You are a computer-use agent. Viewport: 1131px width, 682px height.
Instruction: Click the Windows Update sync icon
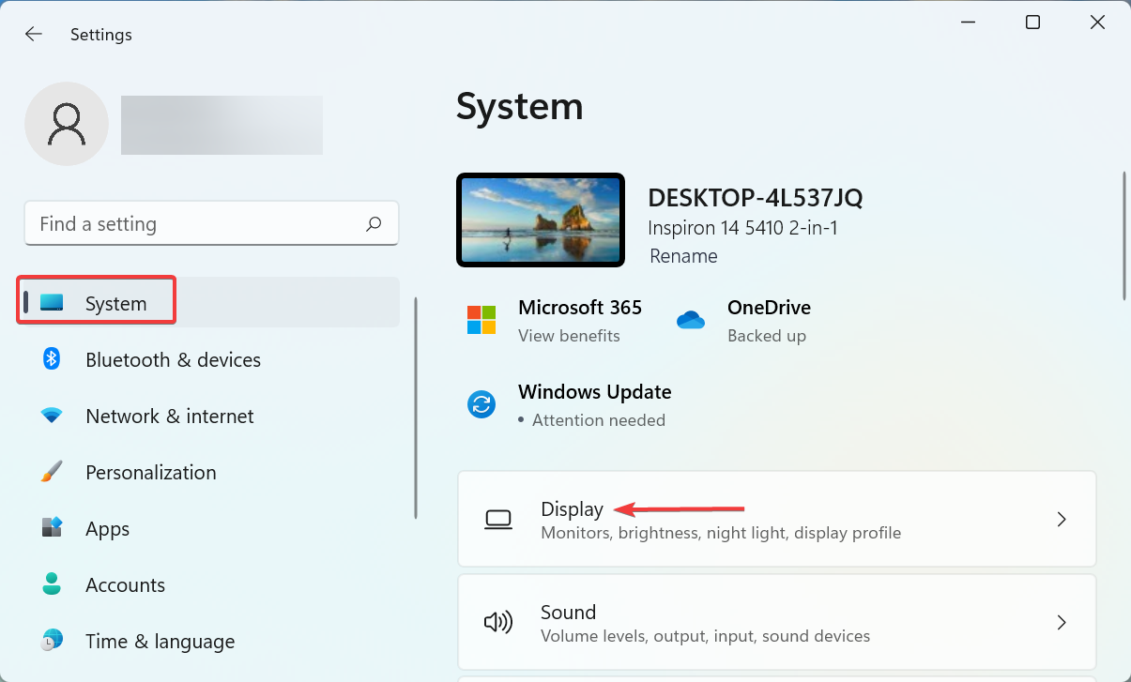[x=481, y=404]
